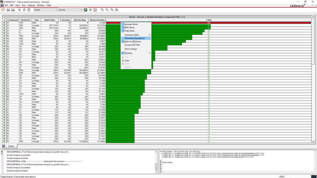This screenshot has width=317, height=178.
Task: Sort by the % Max column header
Action: tap(209, 20)
